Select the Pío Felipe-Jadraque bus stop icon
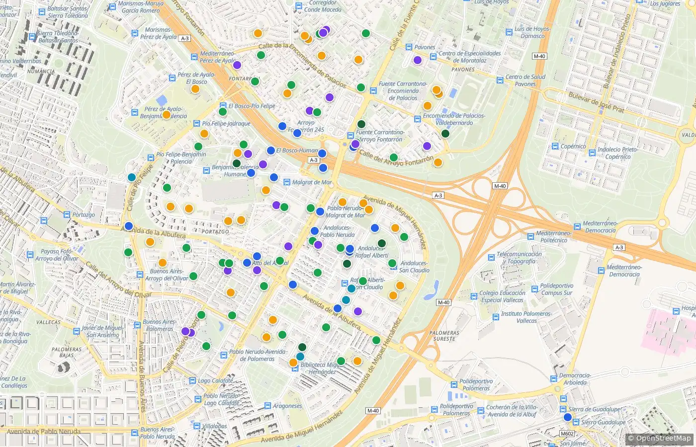This screenshot has width=696, height=447. click(x=196, y=123)
